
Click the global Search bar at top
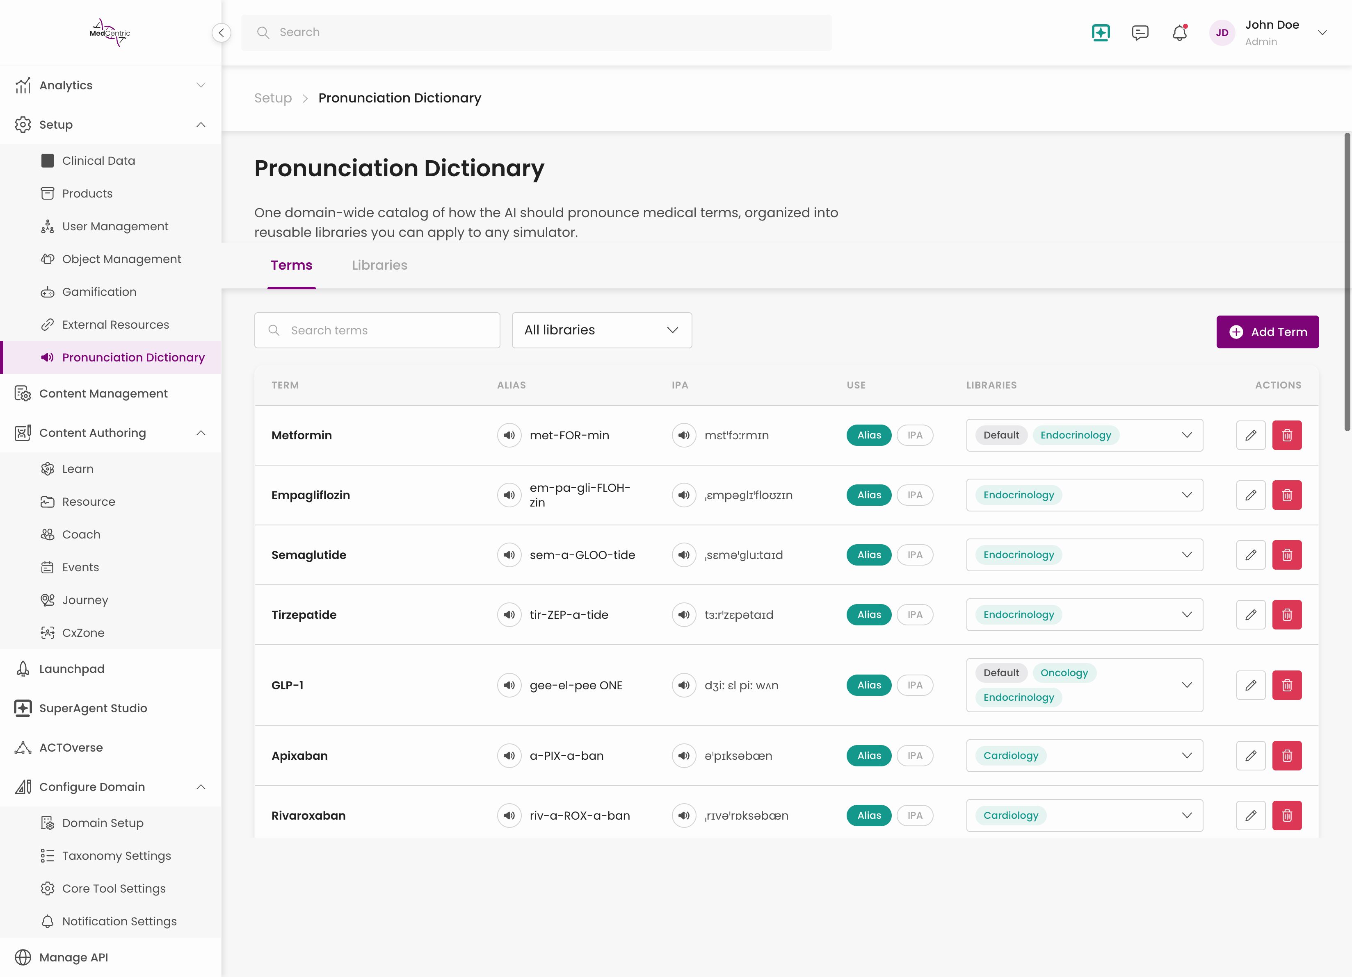(536, 33)
